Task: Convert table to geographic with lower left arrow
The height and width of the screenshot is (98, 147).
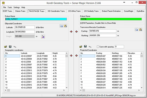Action: [77, 56]
